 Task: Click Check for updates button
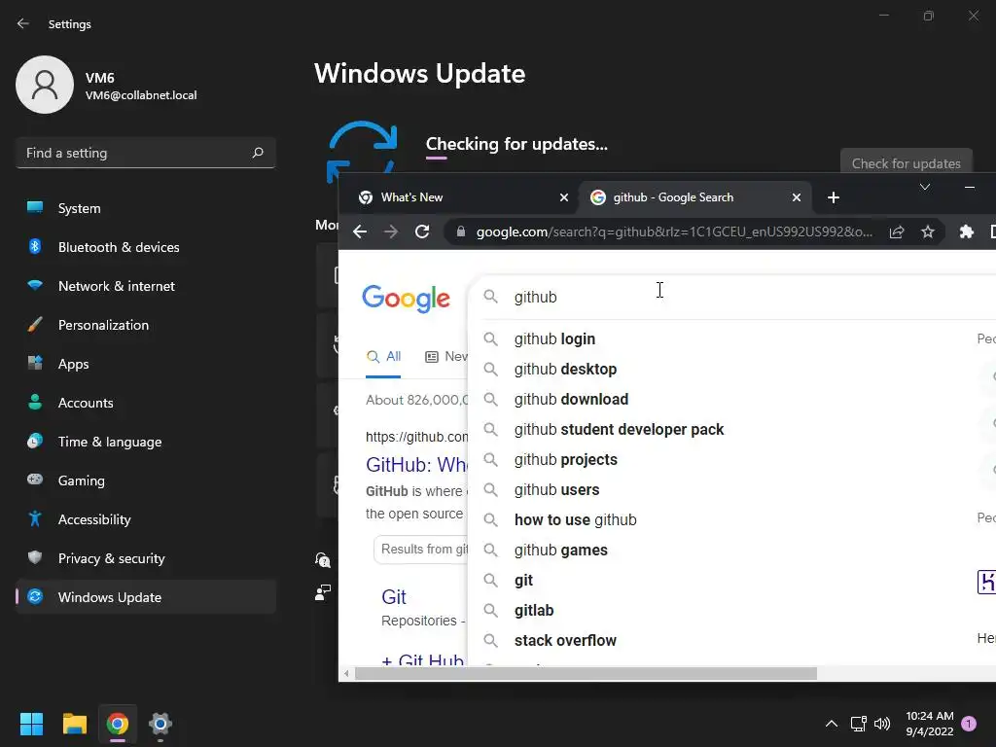[x=907, y=160]
